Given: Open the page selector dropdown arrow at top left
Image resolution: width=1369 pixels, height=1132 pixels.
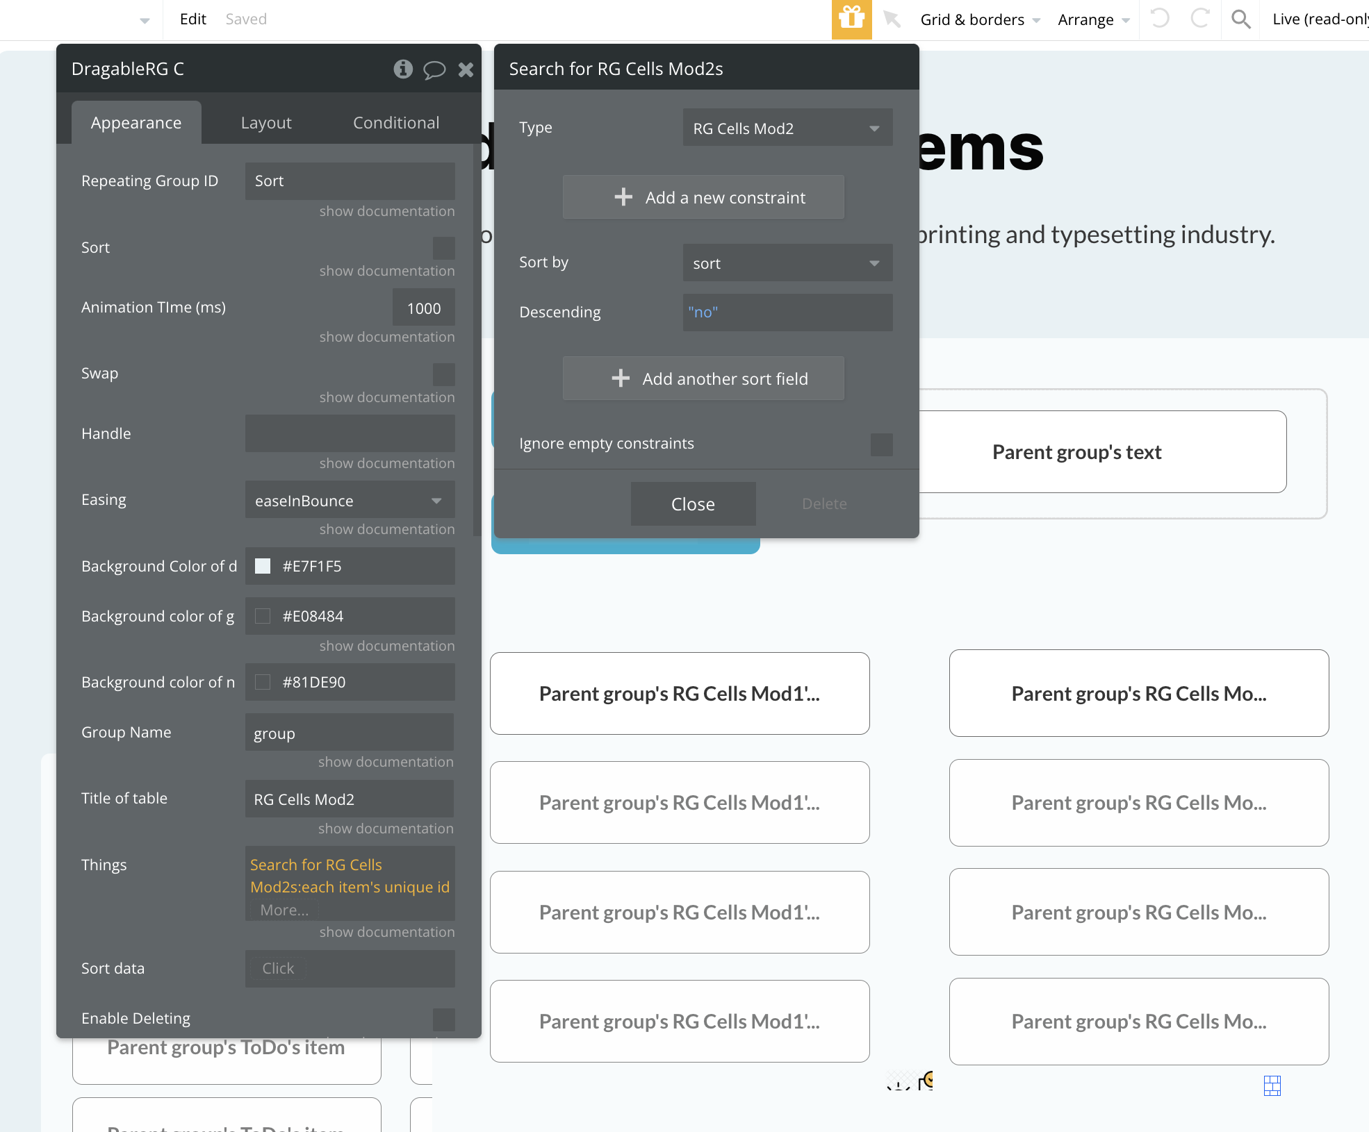Looking at the screenshot, I should (x=145, y=20).
